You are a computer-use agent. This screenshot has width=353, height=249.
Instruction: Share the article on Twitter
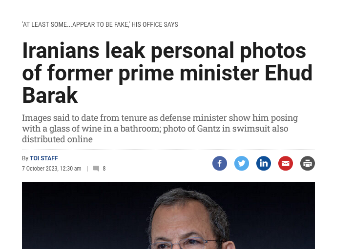click(242, 163)
